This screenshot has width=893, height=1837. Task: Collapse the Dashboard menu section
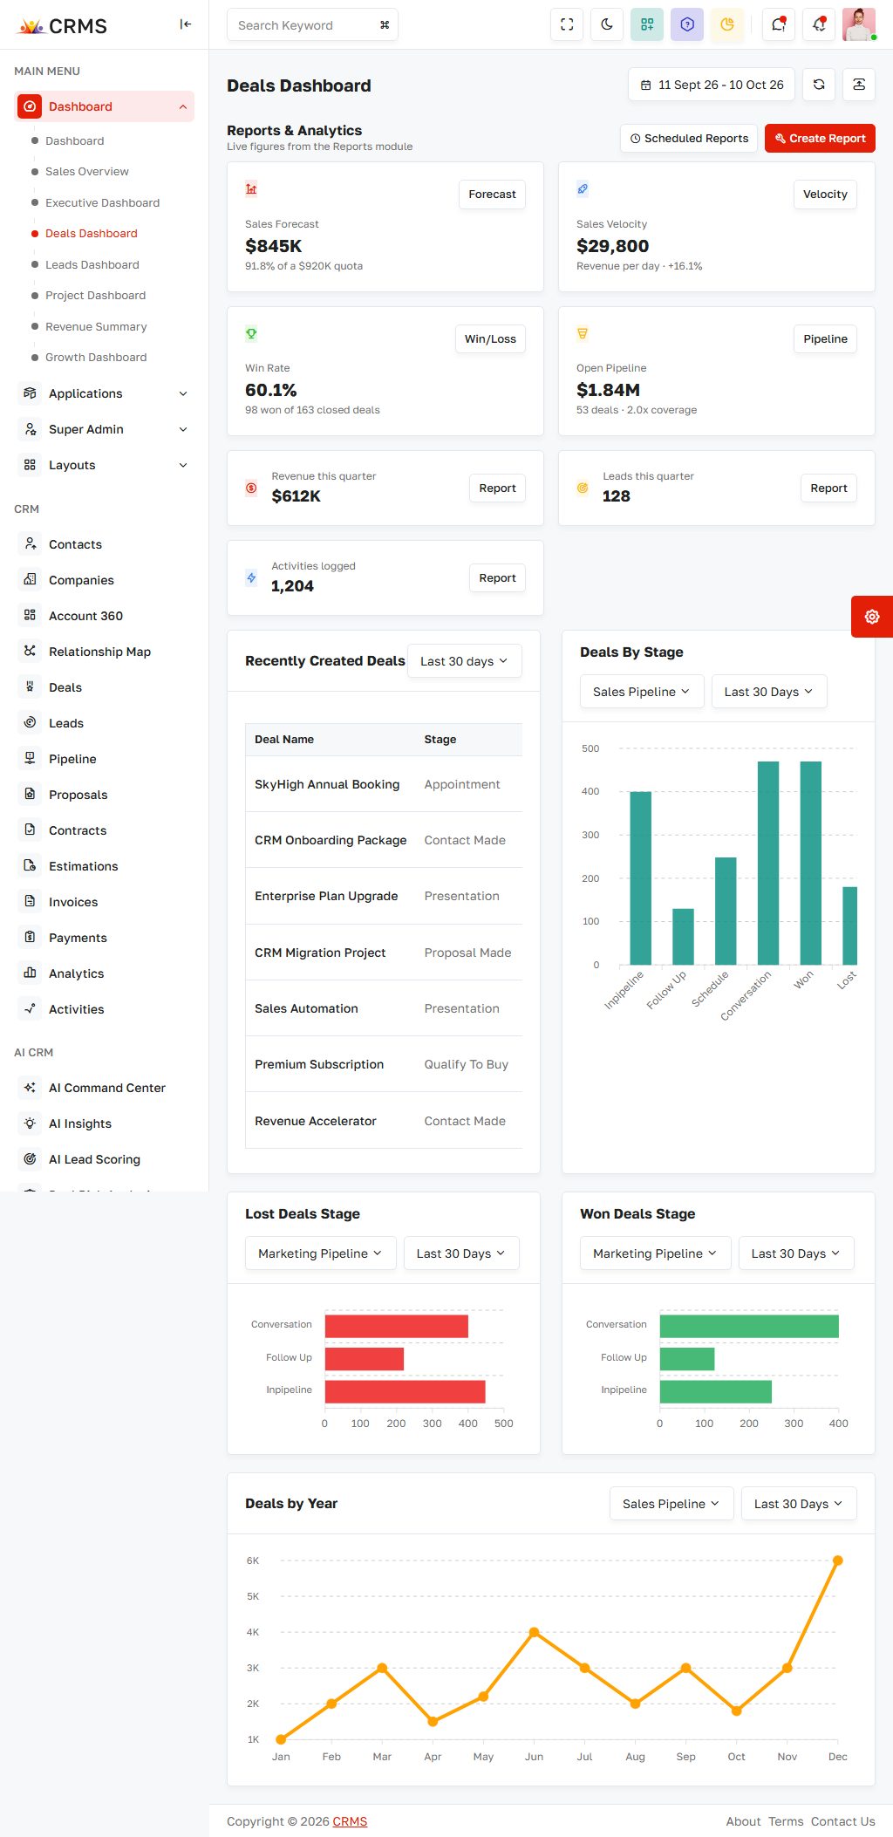click(105, 106)
